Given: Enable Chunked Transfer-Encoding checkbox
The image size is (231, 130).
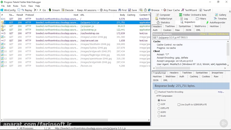Looking at the screenshot, I should [156, 92].
